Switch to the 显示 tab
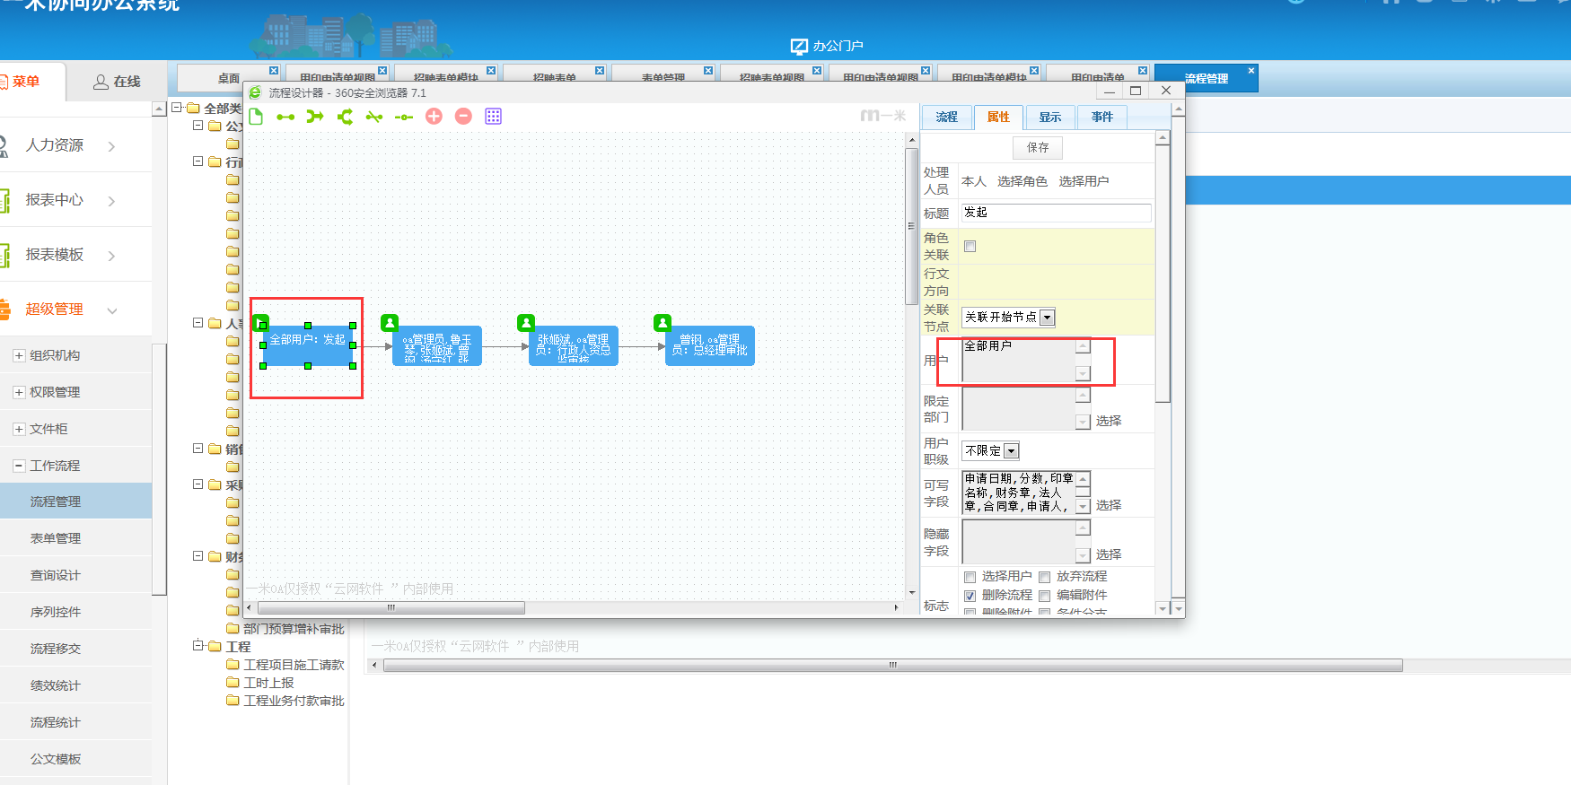The image size is (1571, 785). click(x=1050, y=117)
